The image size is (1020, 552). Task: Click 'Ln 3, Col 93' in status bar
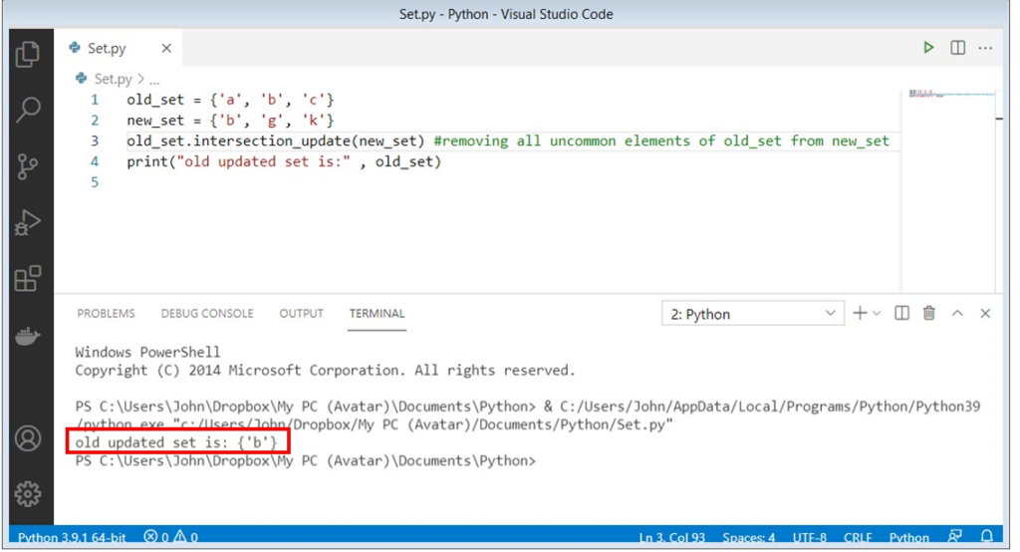click(x=672, y=537)
